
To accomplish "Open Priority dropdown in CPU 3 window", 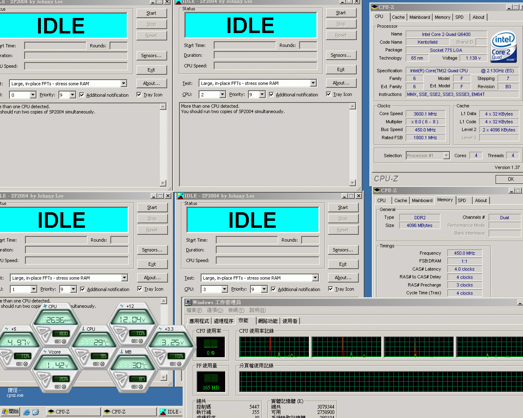I will tap(264, 289).
